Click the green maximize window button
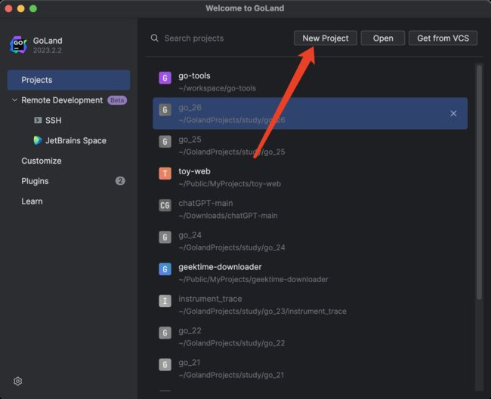This screenshot has width=491, height=399. tap(33, 8)
